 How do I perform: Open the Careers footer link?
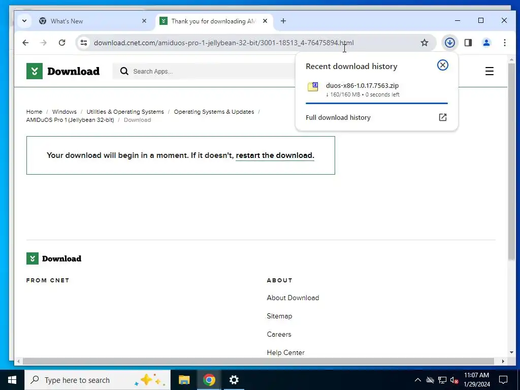coord(279,334)
